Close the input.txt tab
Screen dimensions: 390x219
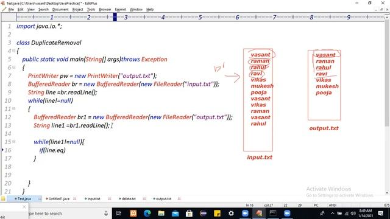tap(110, 199)
